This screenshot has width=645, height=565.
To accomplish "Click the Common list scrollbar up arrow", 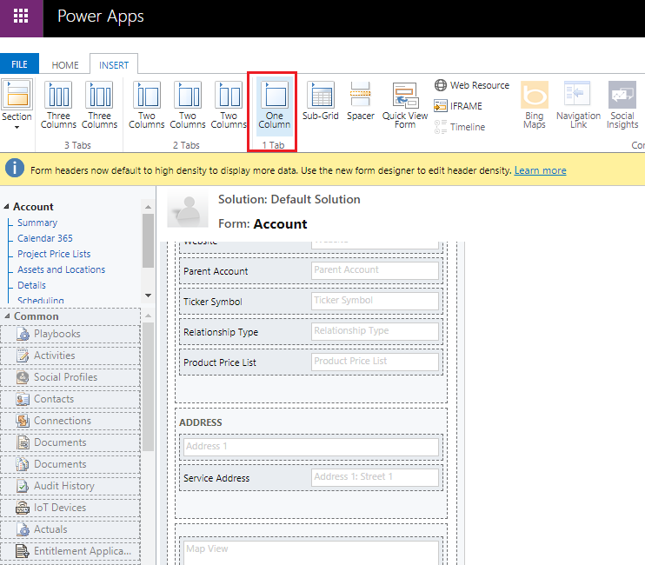I will tap(148, 316).
